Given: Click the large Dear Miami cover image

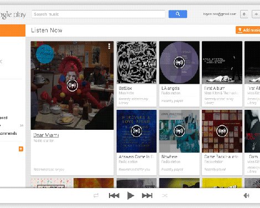Looking at the screenshot, I should [72, 85].
